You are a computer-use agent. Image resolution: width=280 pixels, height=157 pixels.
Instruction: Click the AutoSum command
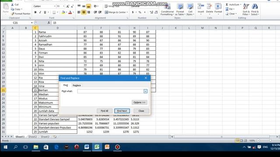tap(233, 4)
